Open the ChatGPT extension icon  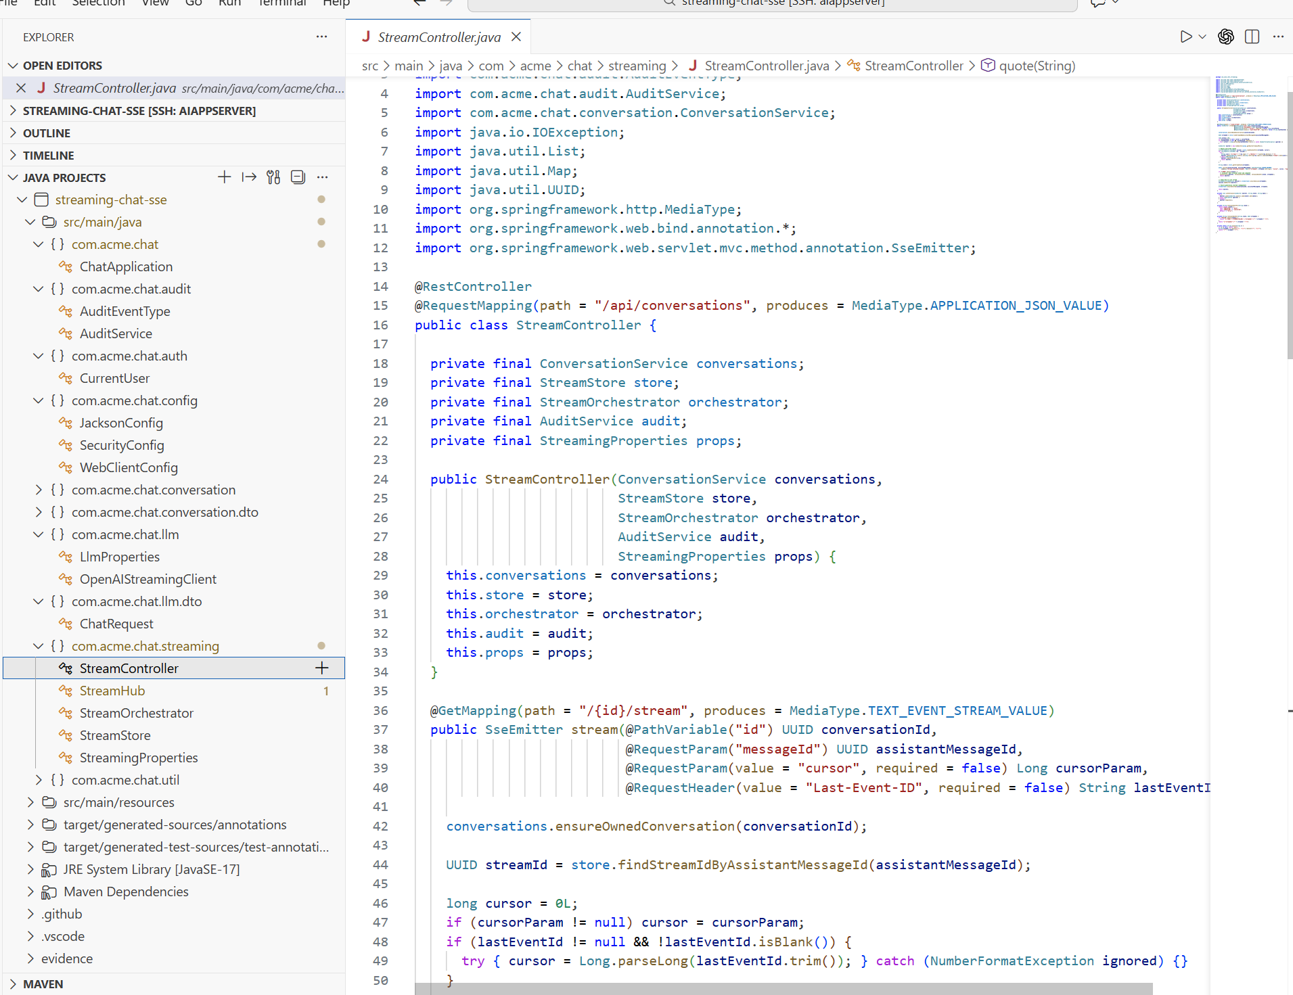coord(1226,37)
